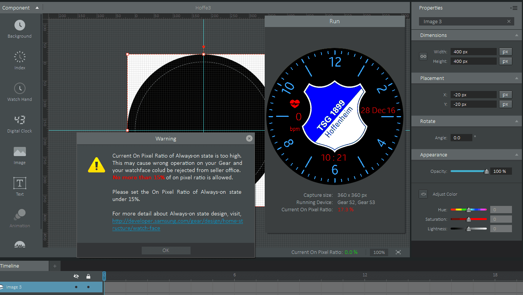
Task: Click the Lightness value field
Action: tap(501, 229)
